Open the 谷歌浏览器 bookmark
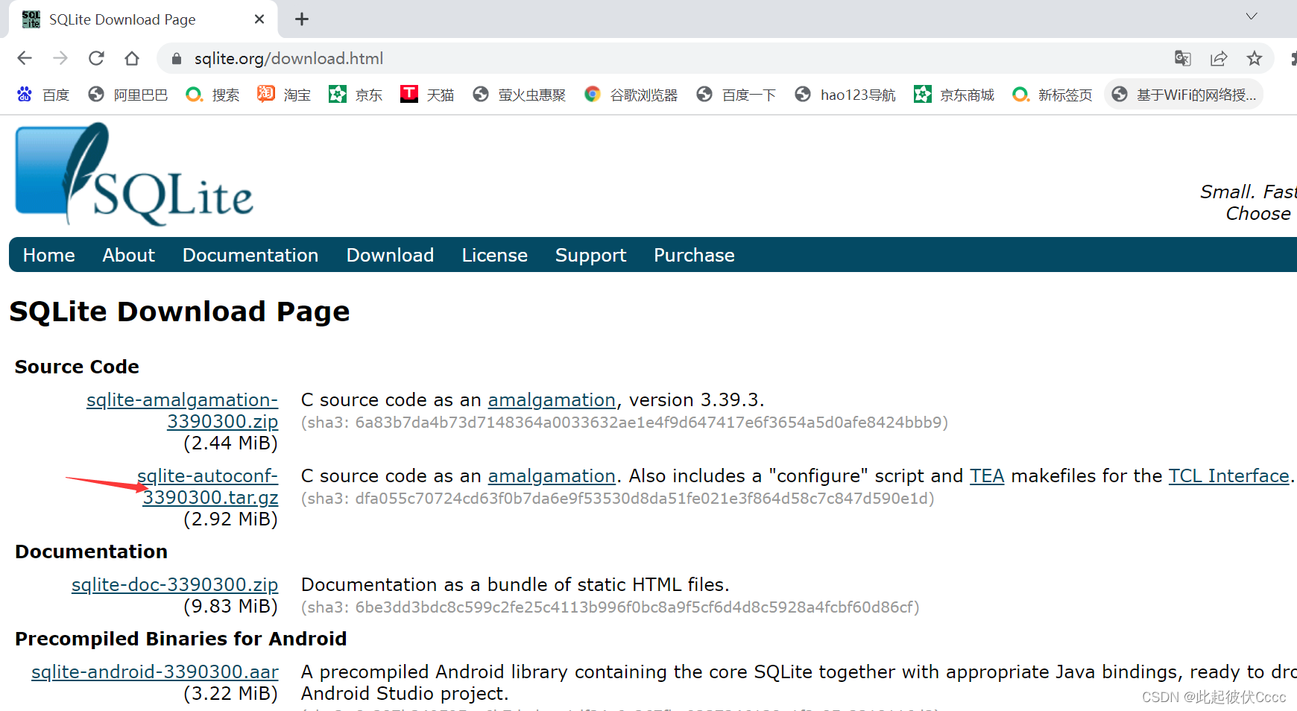 (x=631, y=95)
